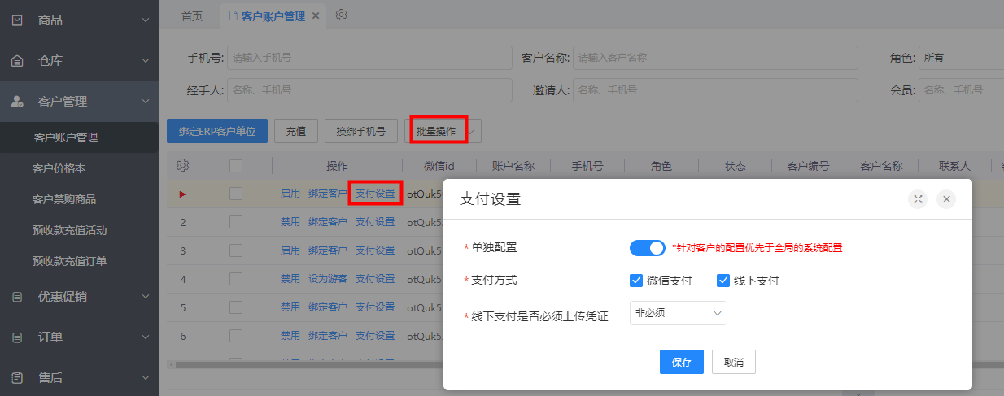
Task: Open the 线下支付是否必须上传凭证 dropdown
Action: click(679, 313)
